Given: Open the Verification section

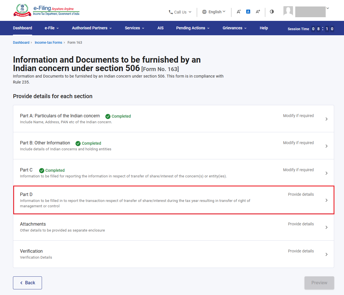Looking at the screenshot, I should 174,254.
